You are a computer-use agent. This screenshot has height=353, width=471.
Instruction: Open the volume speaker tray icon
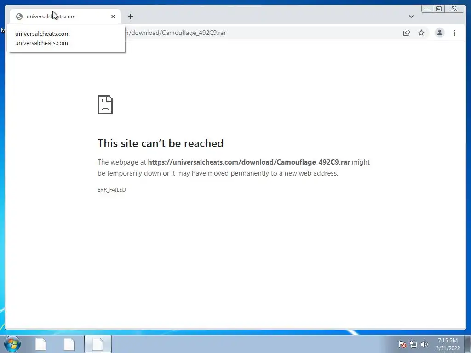424,344
